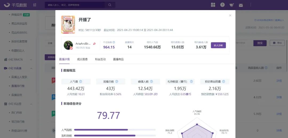The height and width of the screenshot is (138, 288).
Task: Click the 人气指数 progress bar
Action: [x=115, y=130]
